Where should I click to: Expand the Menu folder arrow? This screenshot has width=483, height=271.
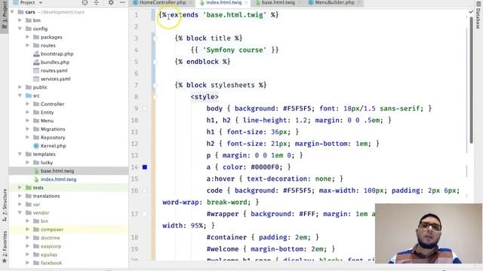[x=28, y=120]
